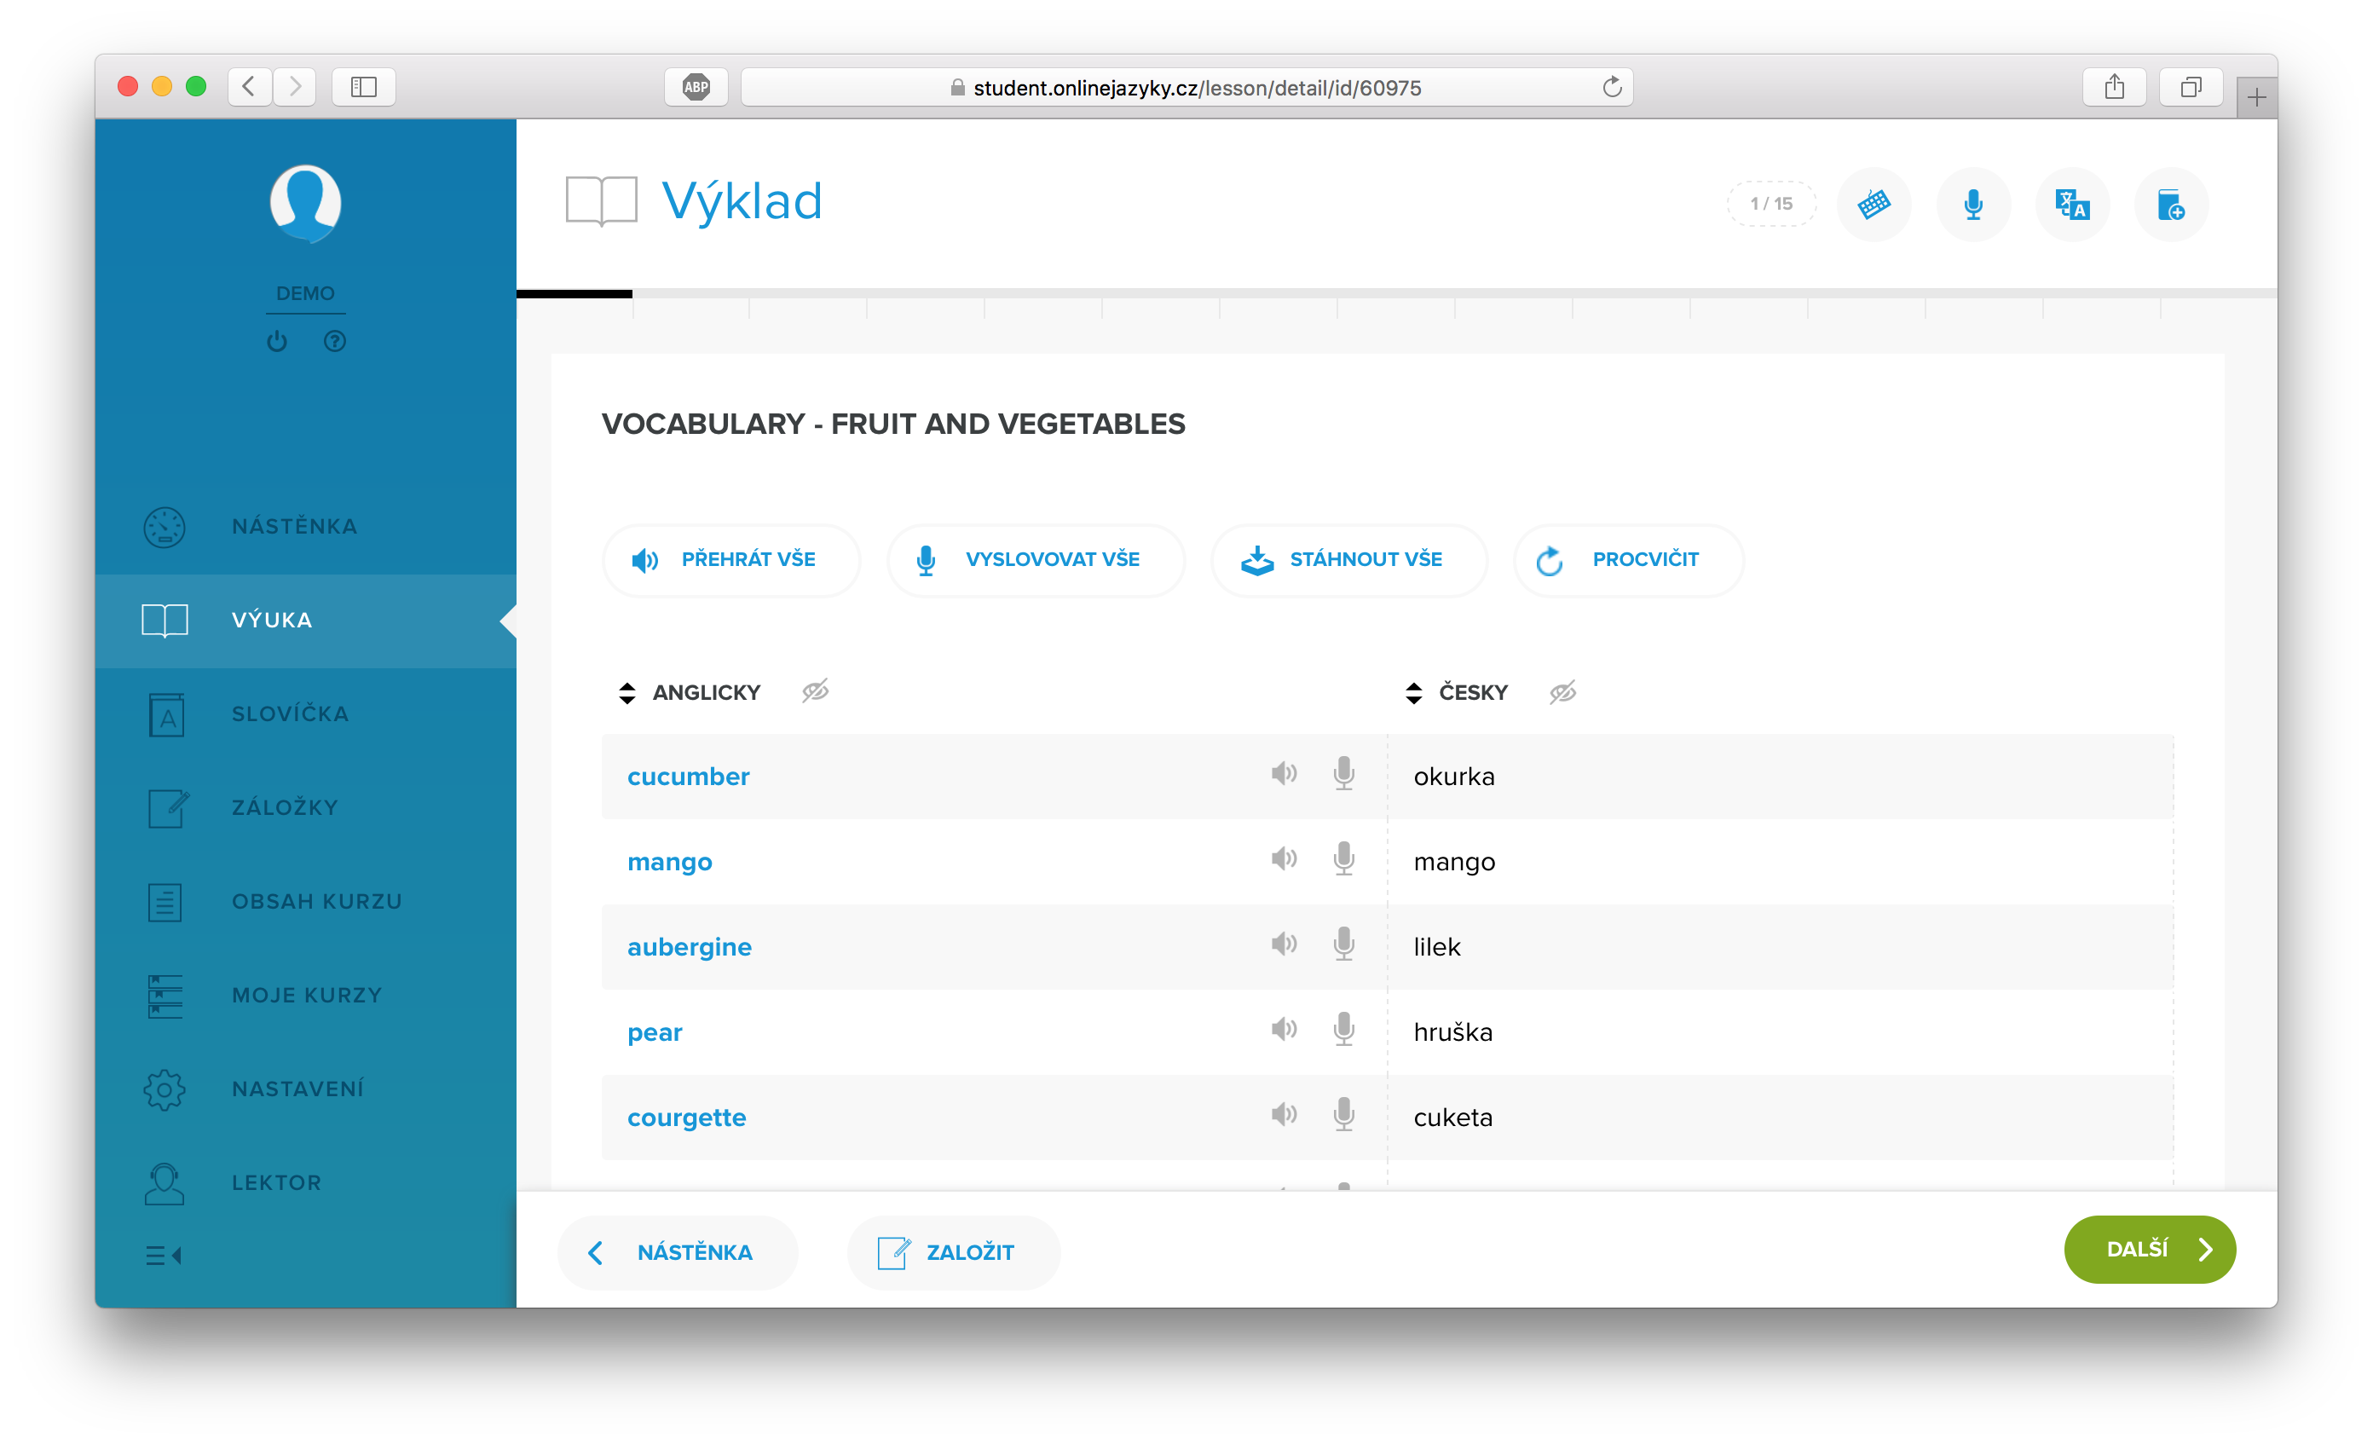The width and height of the screenshot is (2373, 1444).
Task: Collapse sidebar menu using bottom arrow icon
Action: click(x=164, y=1256)
